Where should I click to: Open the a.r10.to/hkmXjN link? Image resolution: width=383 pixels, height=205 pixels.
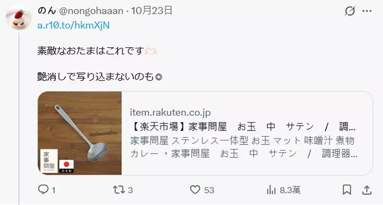[74, 25]
